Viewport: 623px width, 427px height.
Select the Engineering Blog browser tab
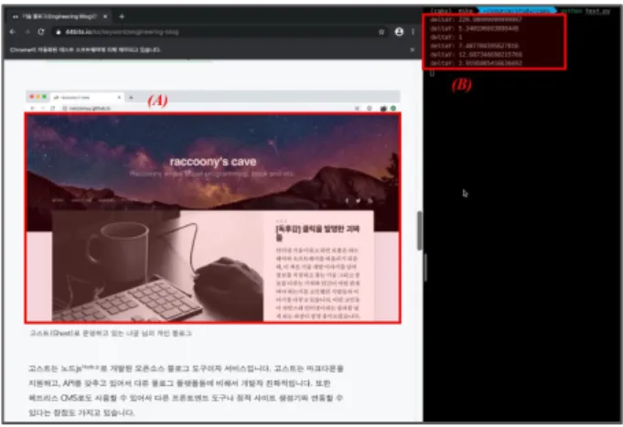point(59,16)
